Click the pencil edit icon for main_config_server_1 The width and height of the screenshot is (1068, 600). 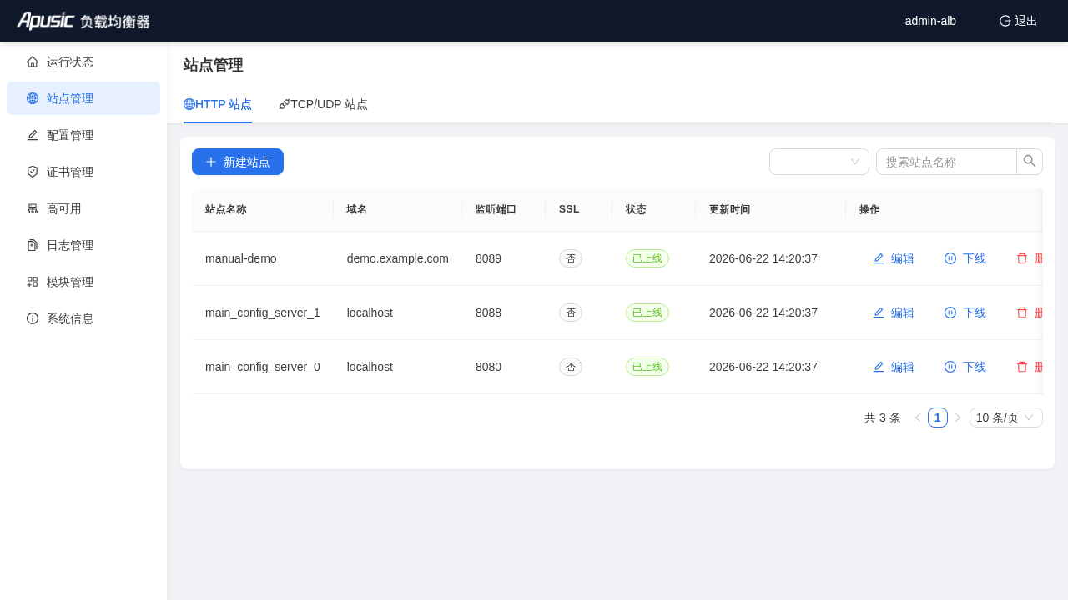879,312
